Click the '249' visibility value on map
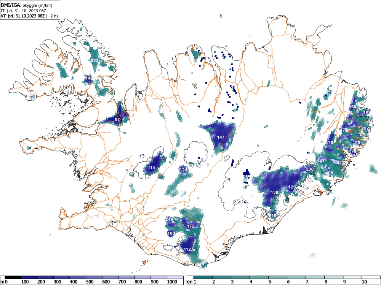381x285 pixels. click(x=170, y=219)
